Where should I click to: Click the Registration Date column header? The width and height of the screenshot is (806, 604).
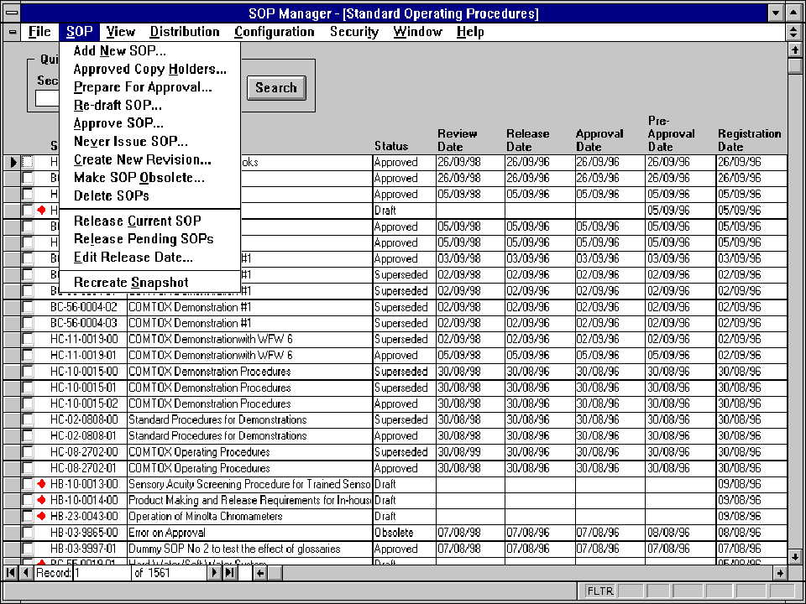(750, 140)
